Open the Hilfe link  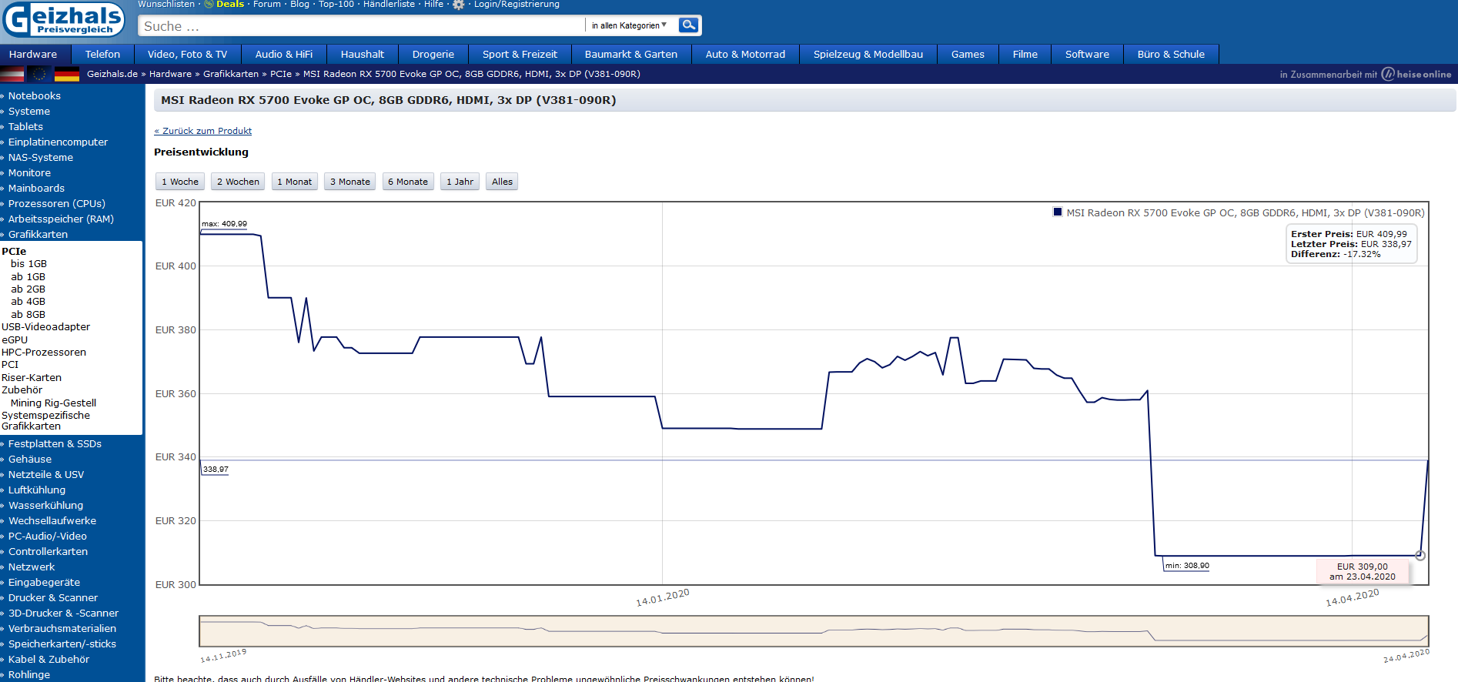click(433, 4)
